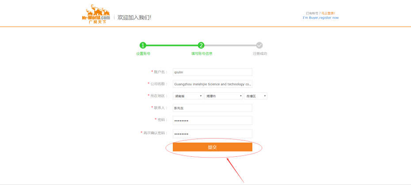411x185 pixels.
Task: Click the 注册成功 step label
Action: coord(260,53)
